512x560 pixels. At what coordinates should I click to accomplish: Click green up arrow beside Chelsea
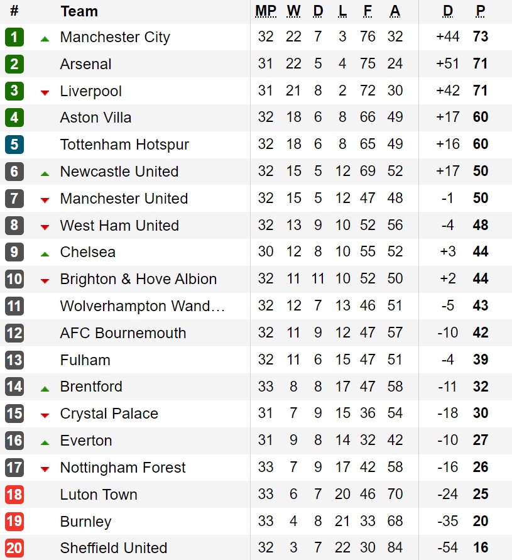(x=45, y=255)
